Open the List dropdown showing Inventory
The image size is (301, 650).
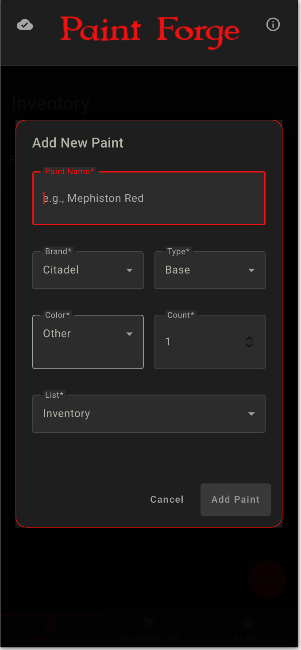149,414
